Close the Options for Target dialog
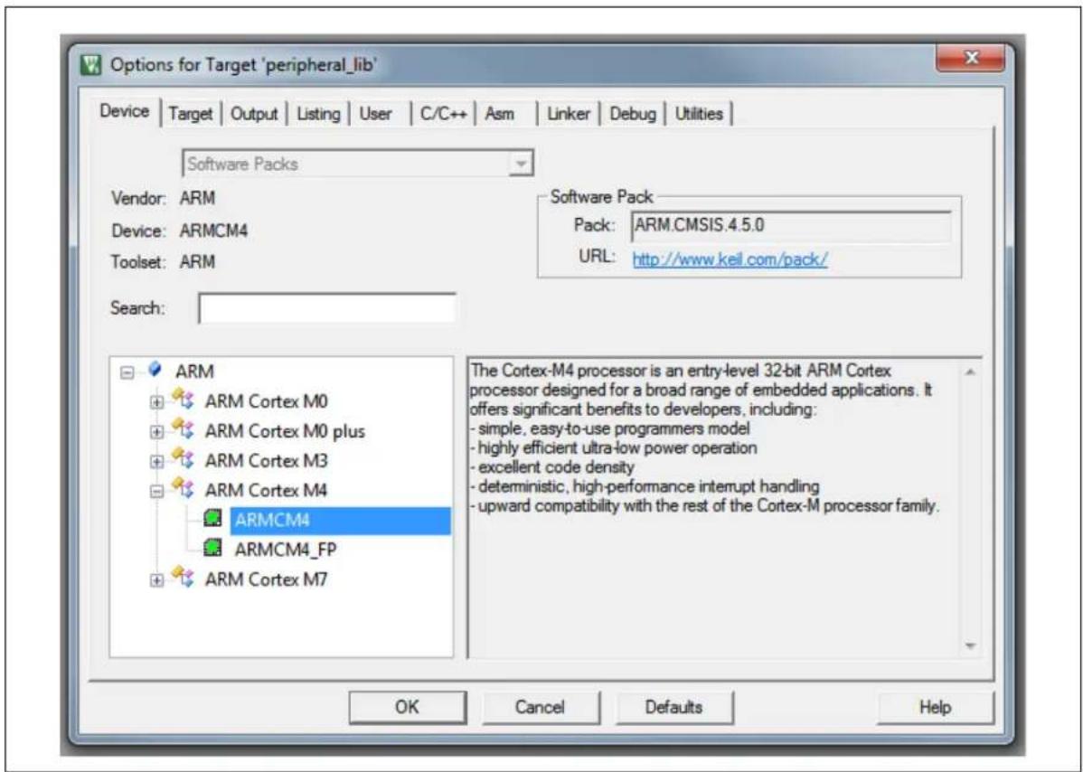Image resolution: width=1083 pixels, height=772 pixels. (x=970, y=59)
